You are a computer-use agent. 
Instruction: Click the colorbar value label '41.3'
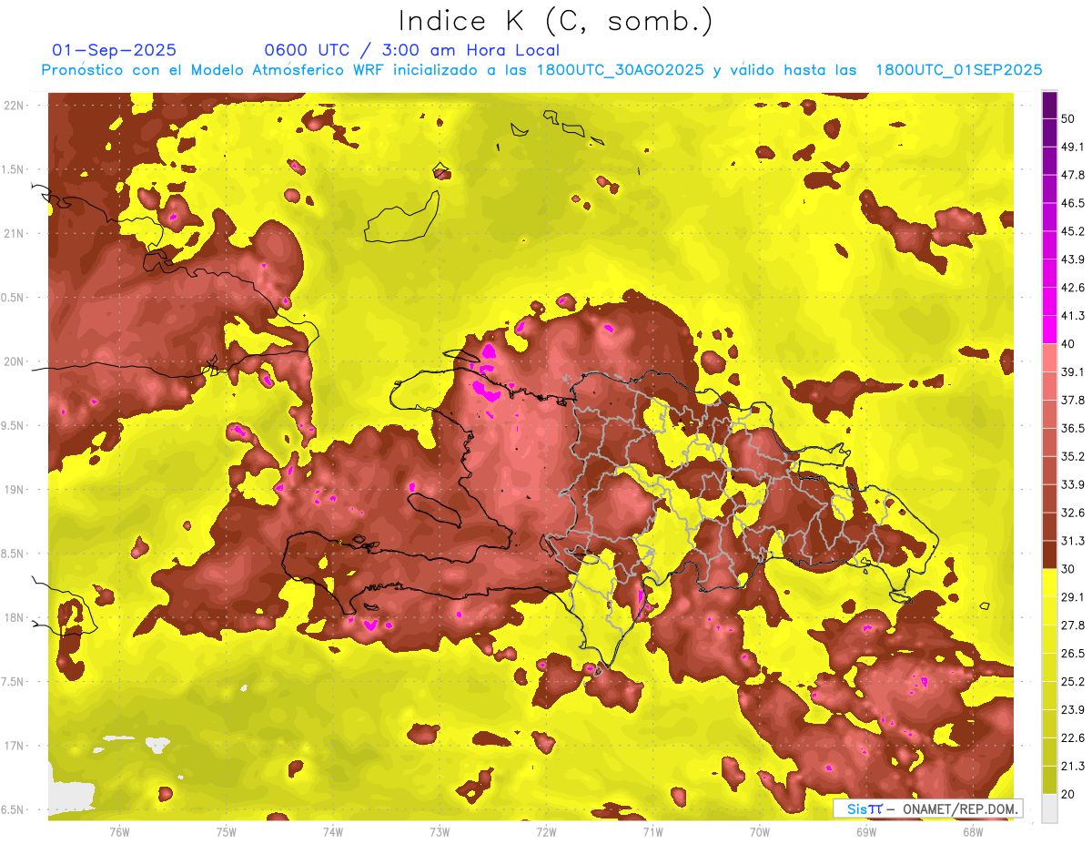(1073, 316)
